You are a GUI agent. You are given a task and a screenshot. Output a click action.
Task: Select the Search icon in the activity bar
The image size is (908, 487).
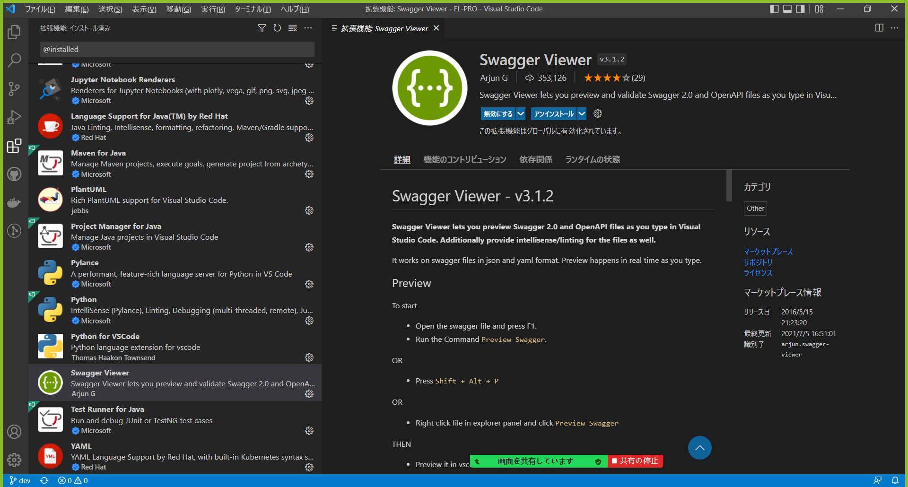click(x=14, y=61)
